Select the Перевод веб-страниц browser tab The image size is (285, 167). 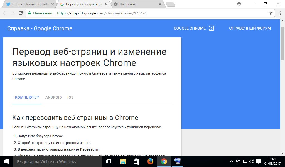point(83,4)
